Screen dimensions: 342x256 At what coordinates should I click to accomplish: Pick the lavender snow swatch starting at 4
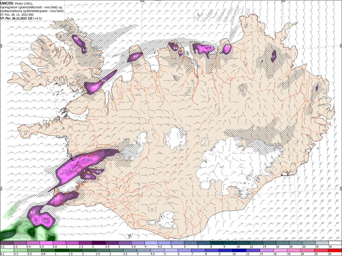tap(151, 243)
